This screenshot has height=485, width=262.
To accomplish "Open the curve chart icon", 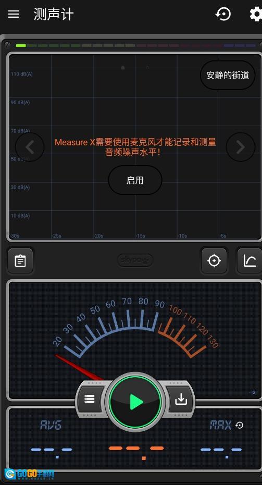I will pos(249,261).
